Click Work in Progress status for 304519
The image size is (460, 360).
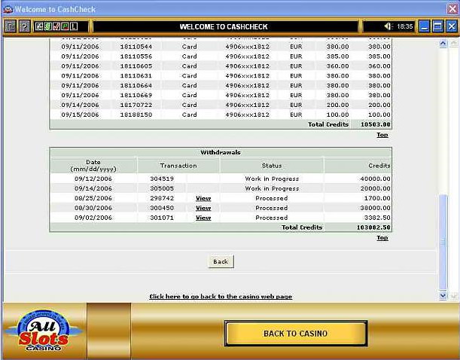[x=272, y=178]
